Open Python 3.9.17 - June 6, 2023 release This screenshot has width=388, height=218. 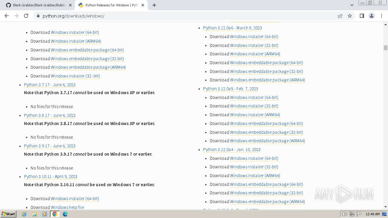50,146
